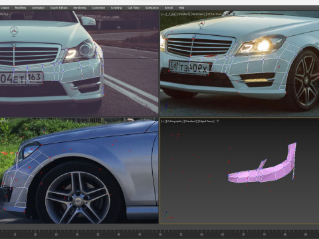
Task: Open the Standard menu in the Wireframe viewport
Action: (183, 14)
